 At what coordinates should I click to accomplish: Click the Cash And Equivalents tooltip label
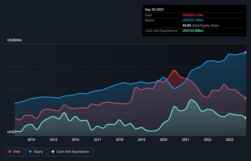[x=161, y=31]
